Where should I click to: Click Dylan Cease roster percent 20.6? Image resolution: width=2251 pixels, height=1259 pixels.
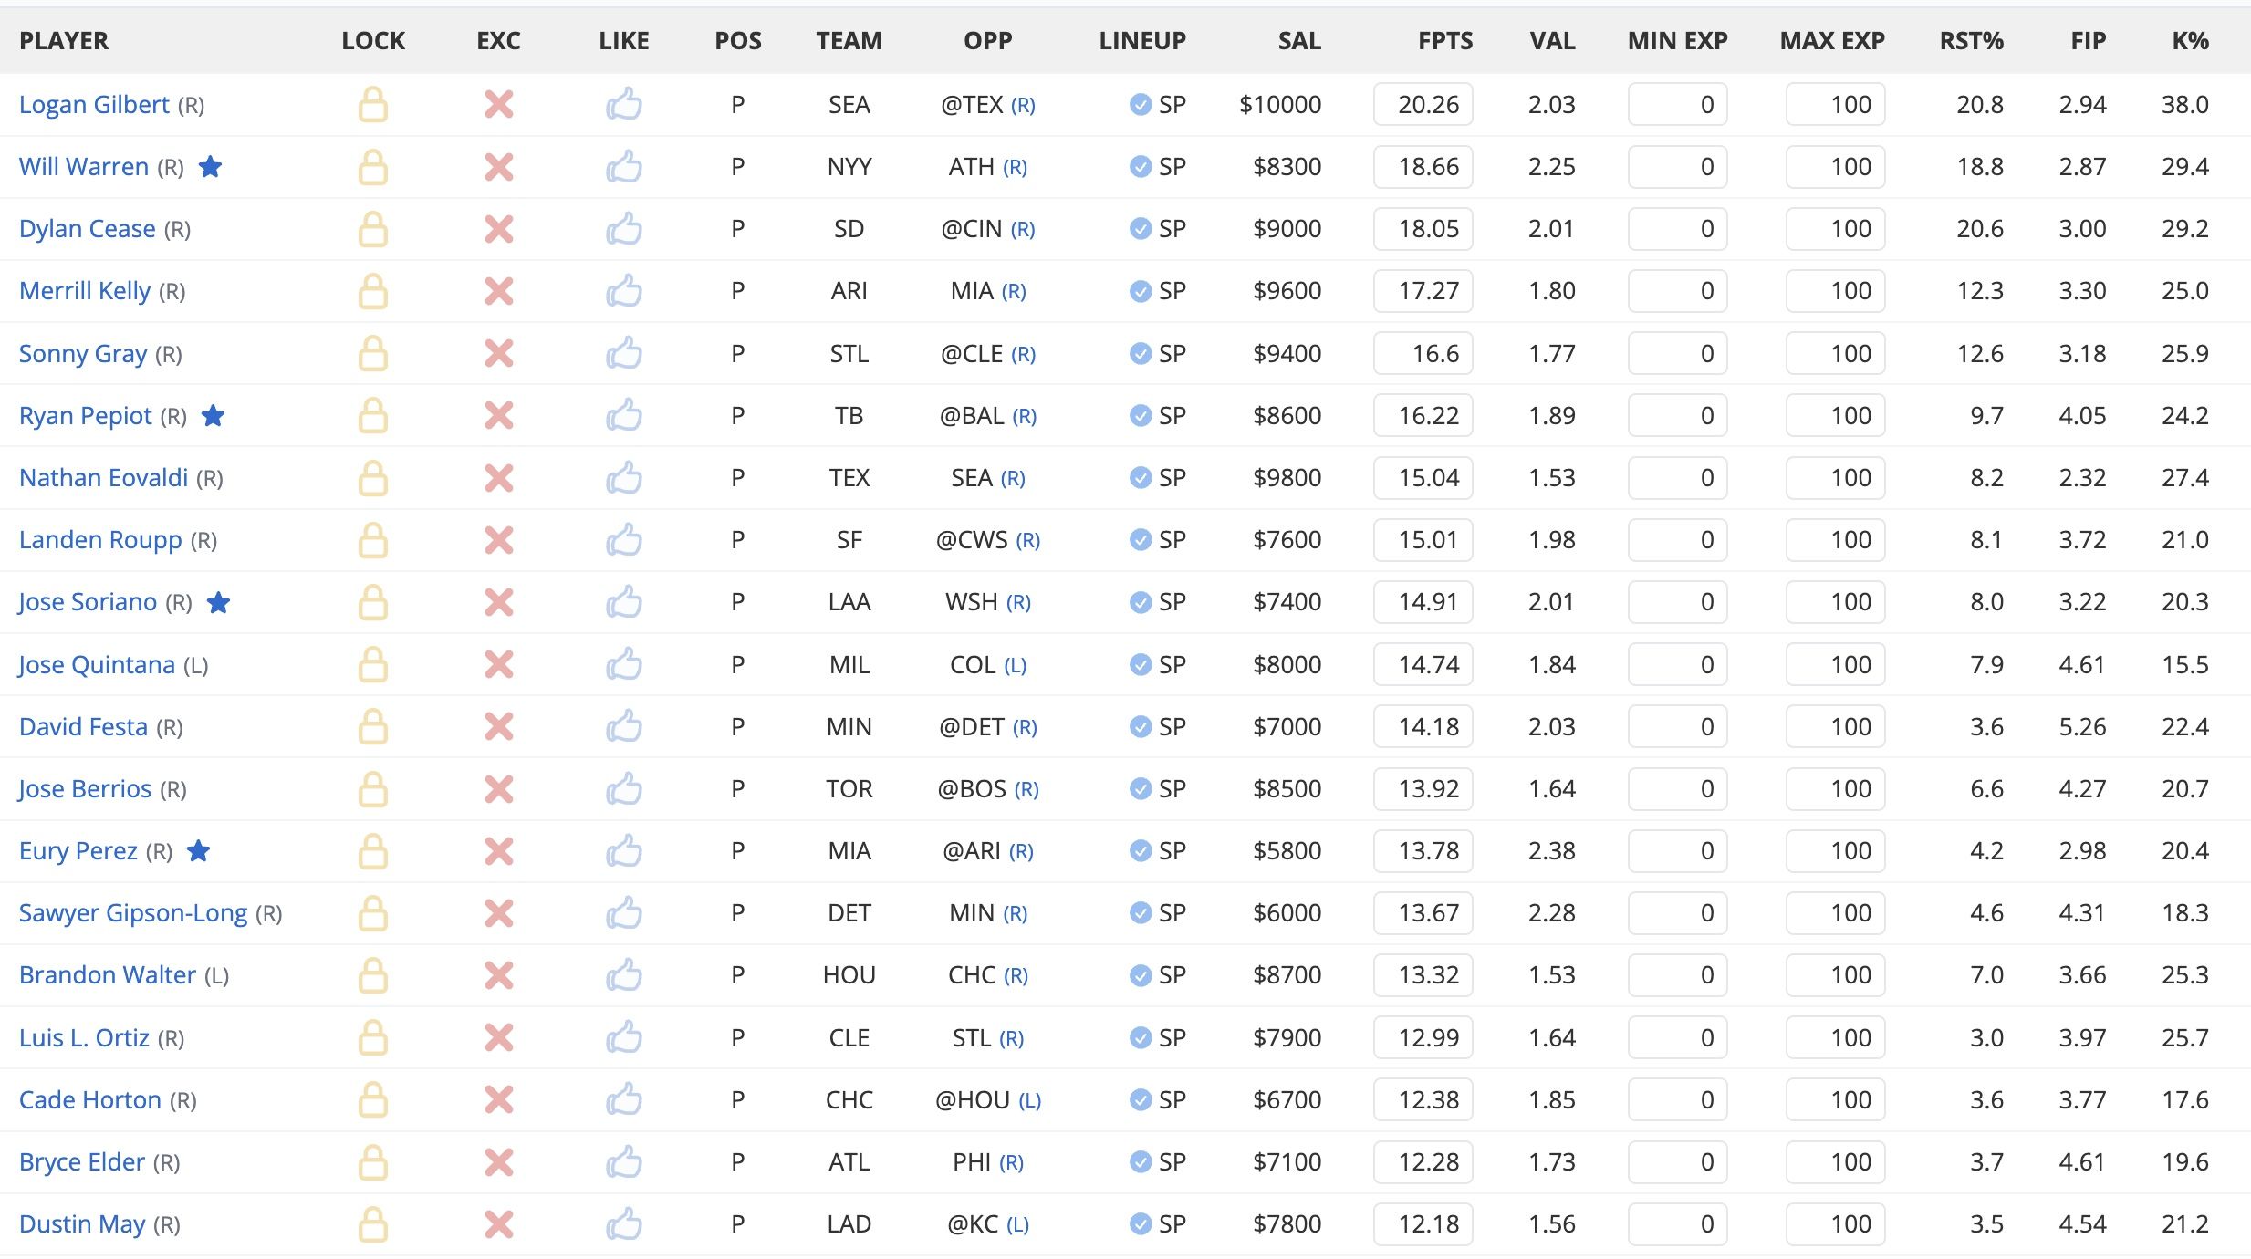tap(1979, 229)
